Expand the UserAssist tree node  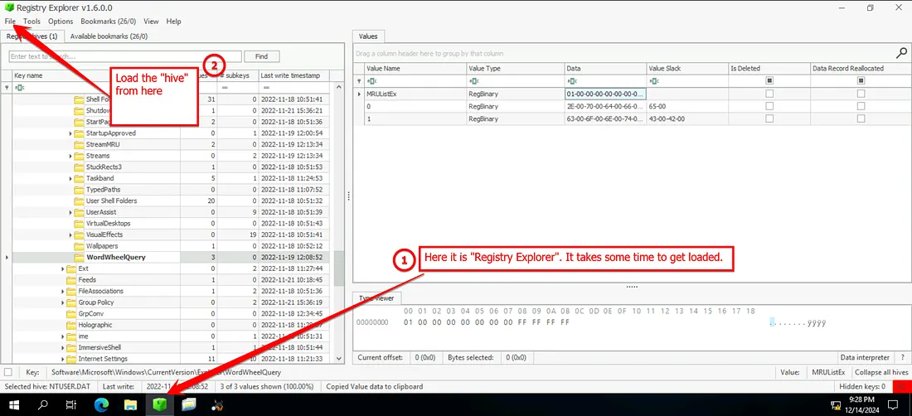tap(70, 212)
